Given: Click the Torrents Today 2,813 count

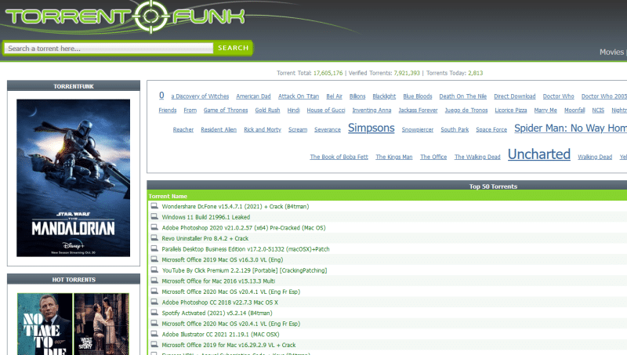Looking at the screenshot, I should (x=476, y=73).
